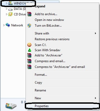Viewport: 100px width, 111px height.
Task: Click the WinRAR icon beside Add to archive
Action: tap(29, 14)
